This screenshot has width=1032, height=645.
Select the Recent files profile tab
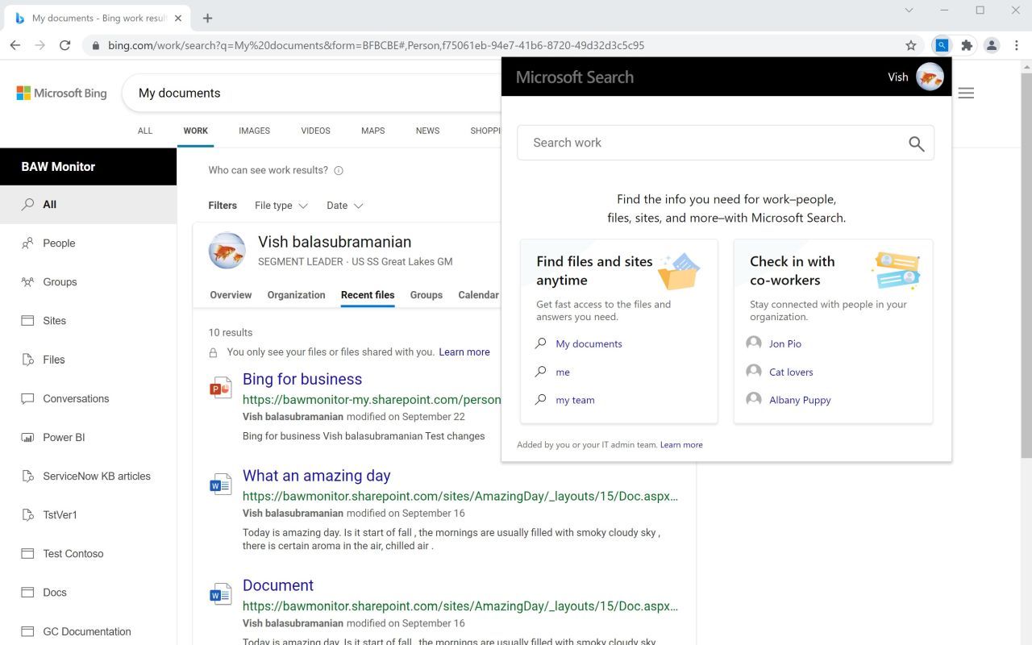(368, 295)
